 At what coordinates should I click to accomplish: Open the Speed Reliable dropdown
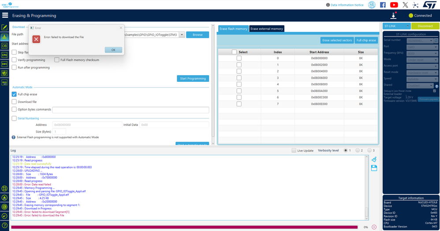pyautogui.click(x=422, y=79)
